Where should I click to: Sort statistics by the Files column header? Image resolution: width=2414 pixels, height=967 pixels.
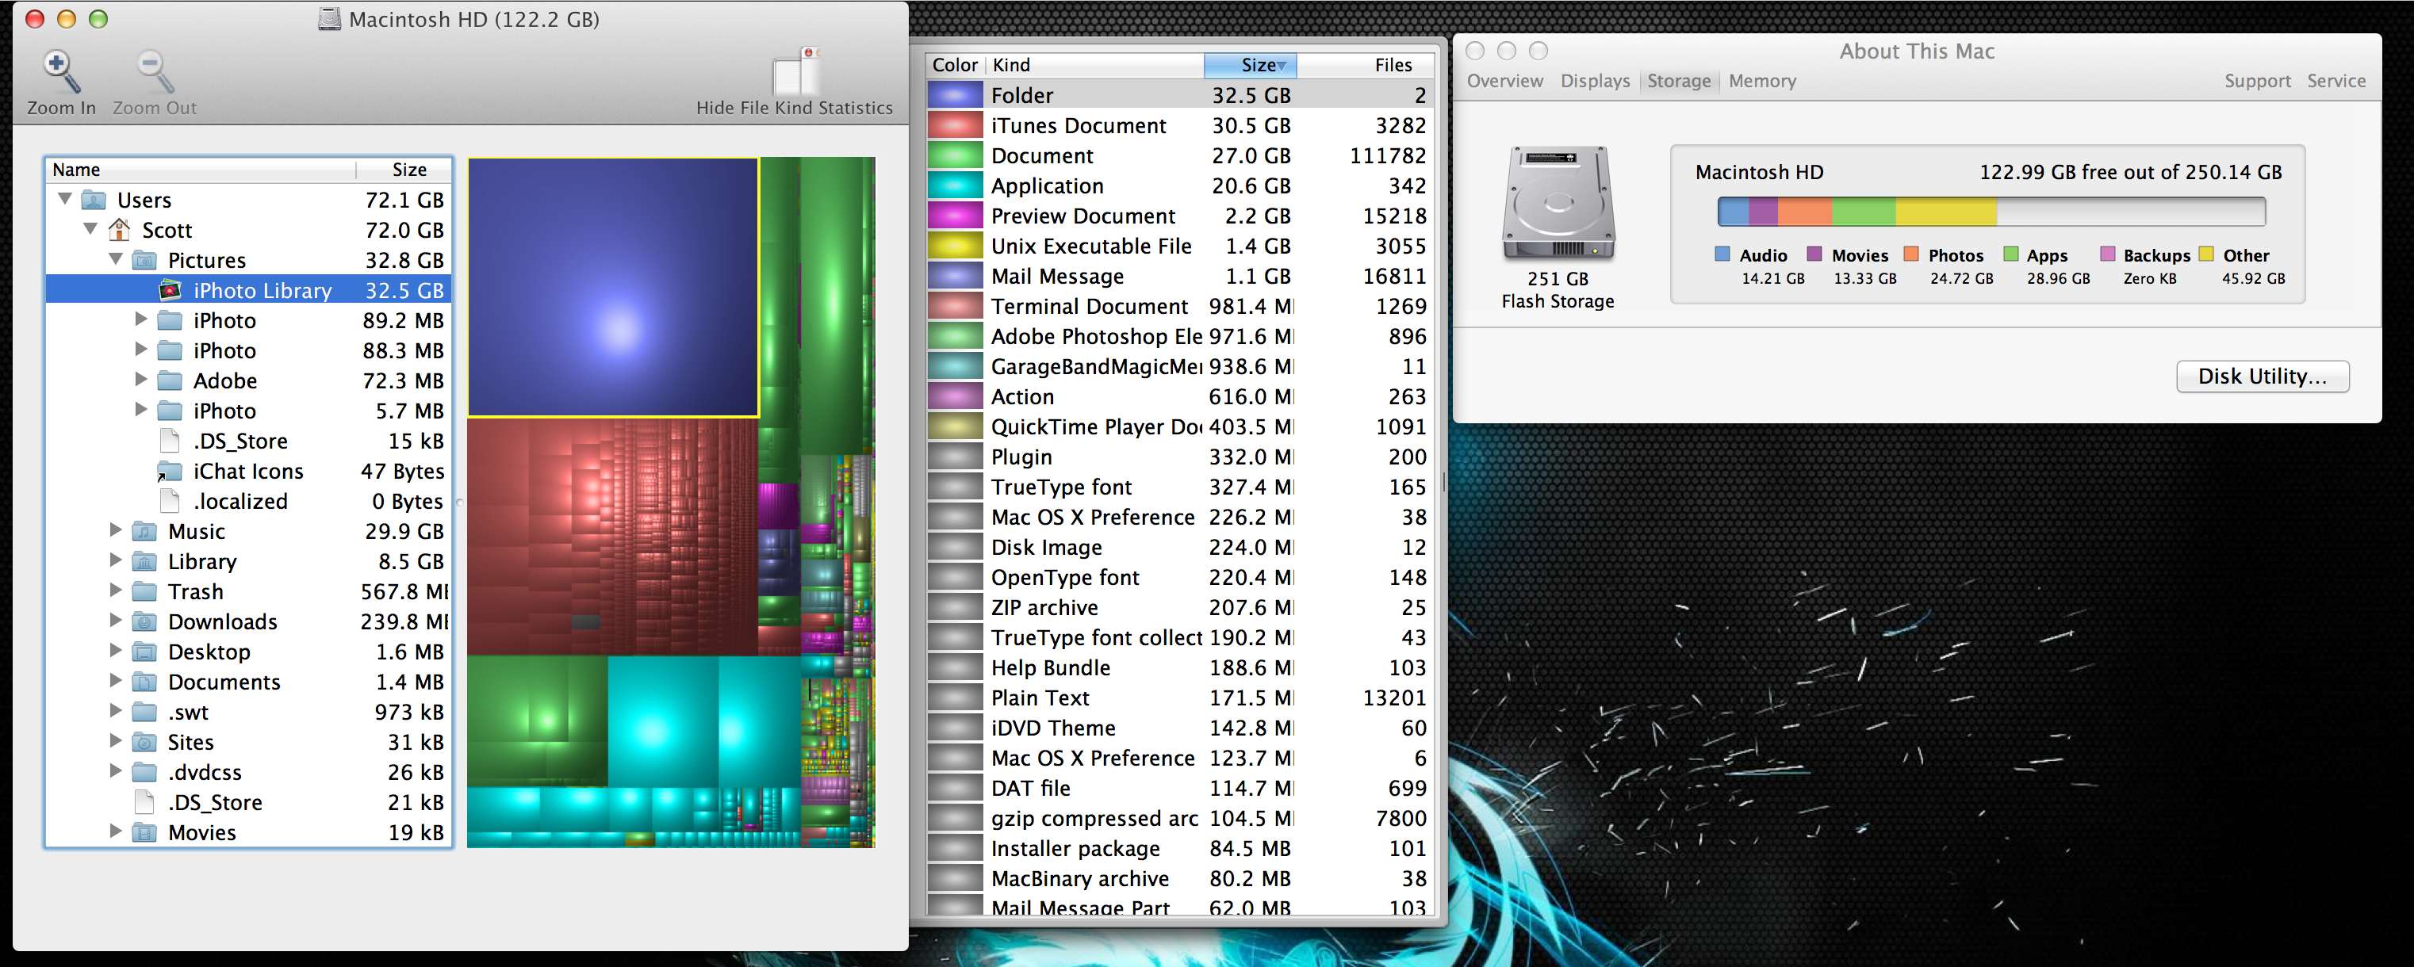(1366, 65)
